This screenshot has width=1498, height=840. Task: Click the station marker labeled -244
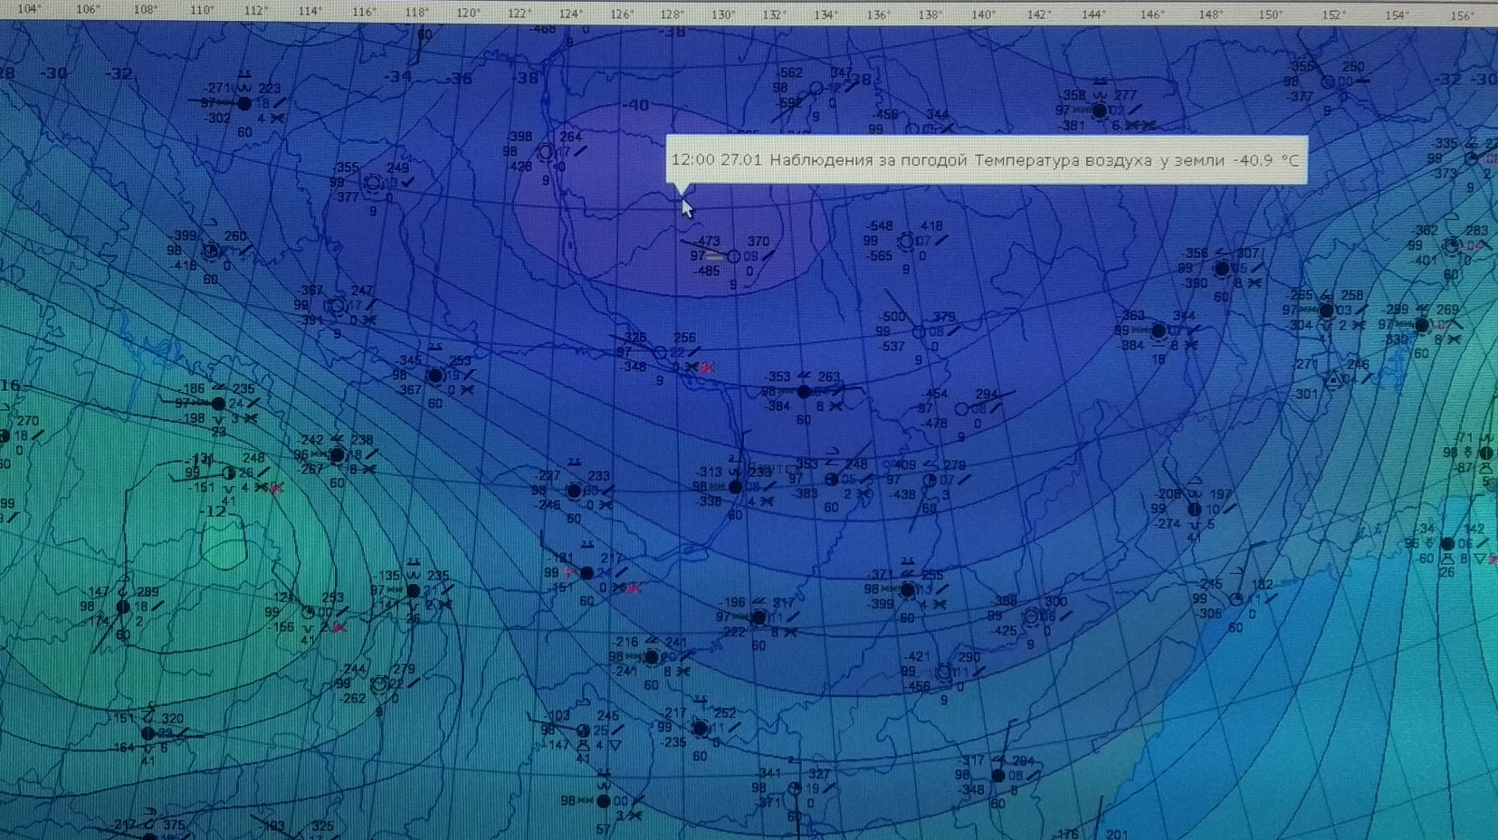tap(380, 684)
